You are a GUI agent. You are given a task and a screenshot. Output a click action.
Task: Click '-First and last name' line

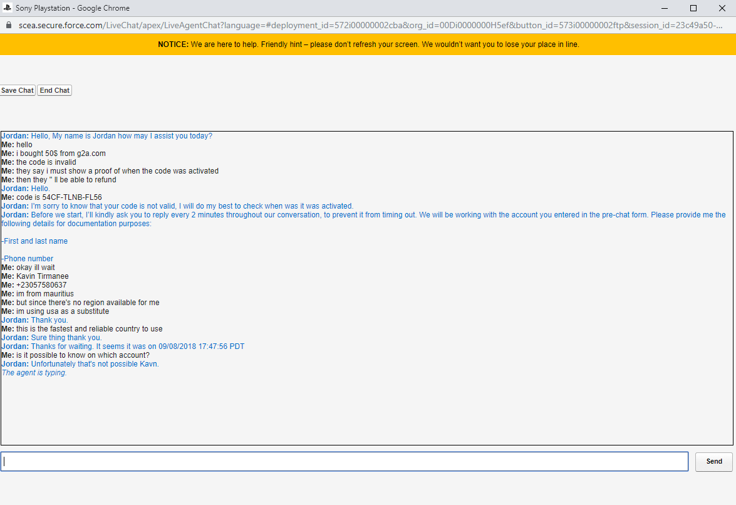34,241
